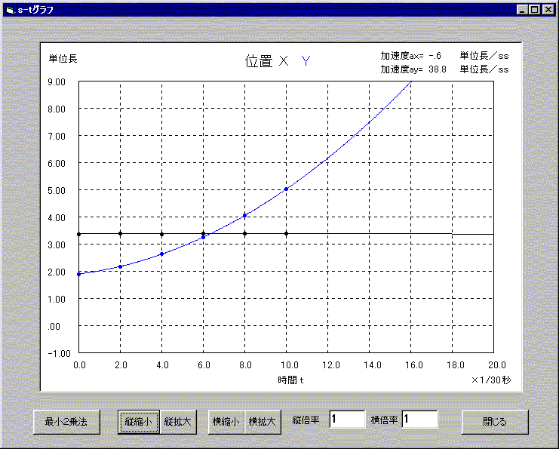Focus the 横倍率 input field
The height and width of the screenshot is (449, 559).
pyautogui.click(x=419, y=420)
